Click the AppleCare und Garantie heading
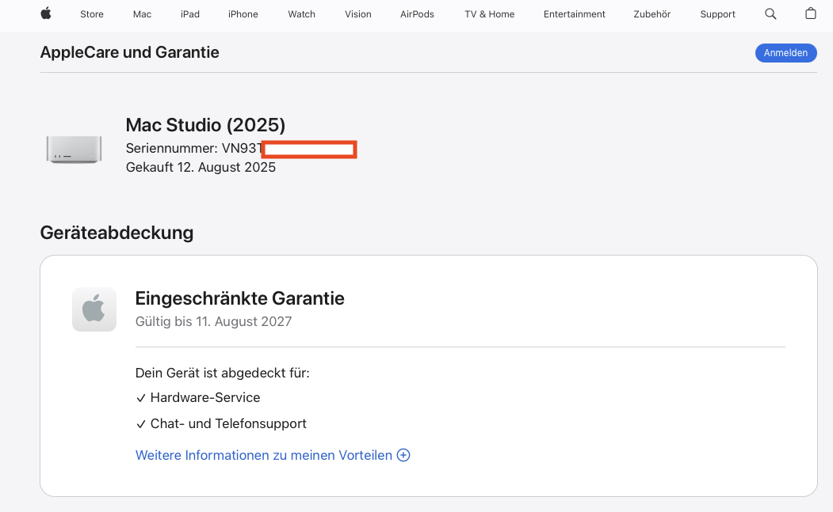The image size is (833, 512). point(130,52)
